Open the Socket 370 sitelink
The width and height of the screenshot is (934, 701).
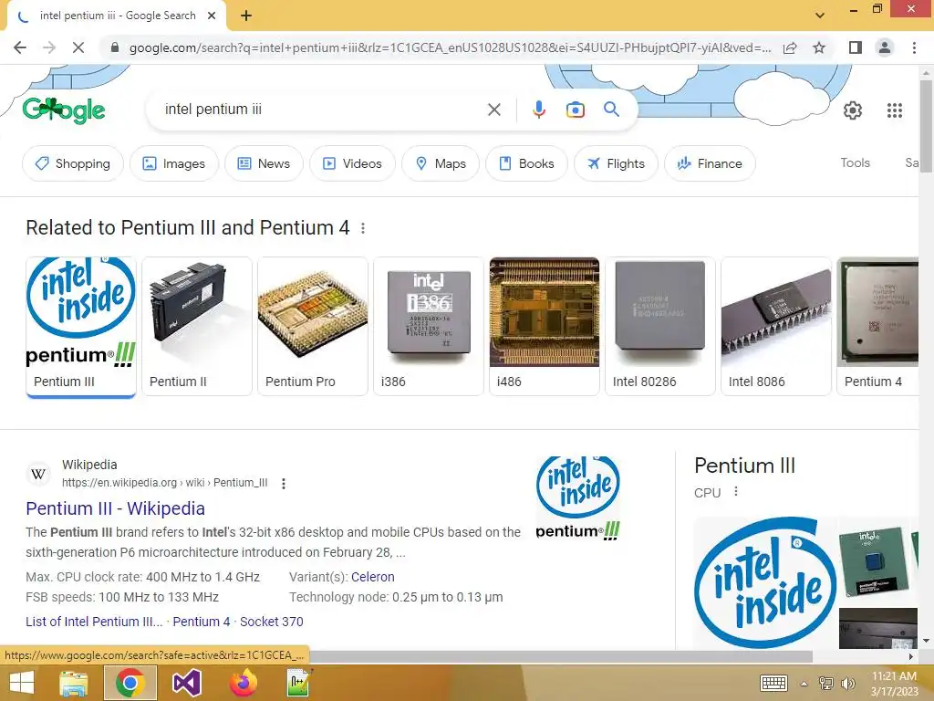point(271,622)
